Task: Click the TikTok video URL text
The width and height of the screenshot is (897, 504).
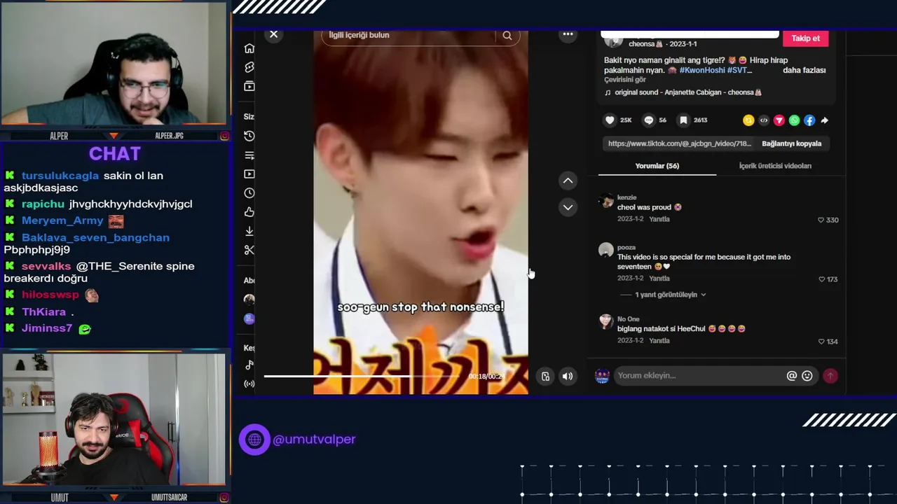Action: [679, 143]
